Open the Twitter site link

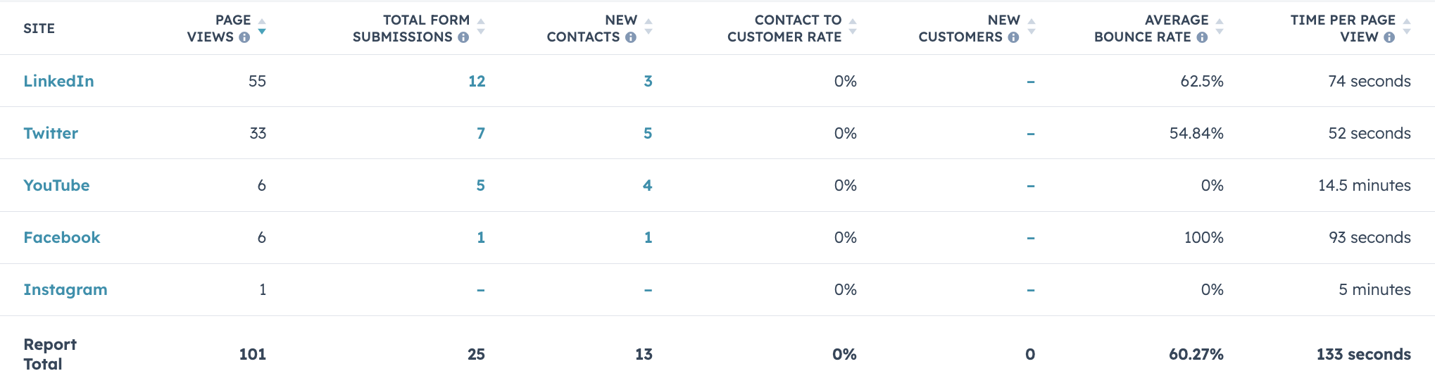click(51, 133)
